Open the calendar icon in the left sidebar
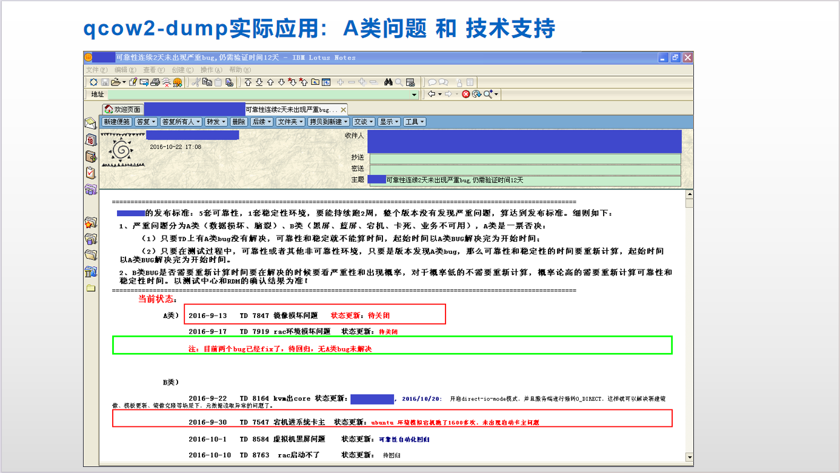Viewport: 840px width, 473px height. click(91, 141)
